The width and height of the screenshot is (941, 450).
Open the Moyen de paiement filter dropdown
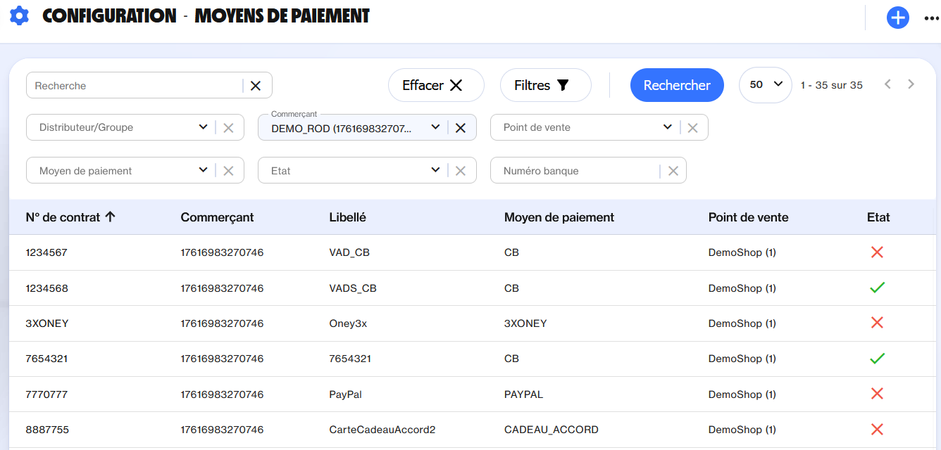203,170
